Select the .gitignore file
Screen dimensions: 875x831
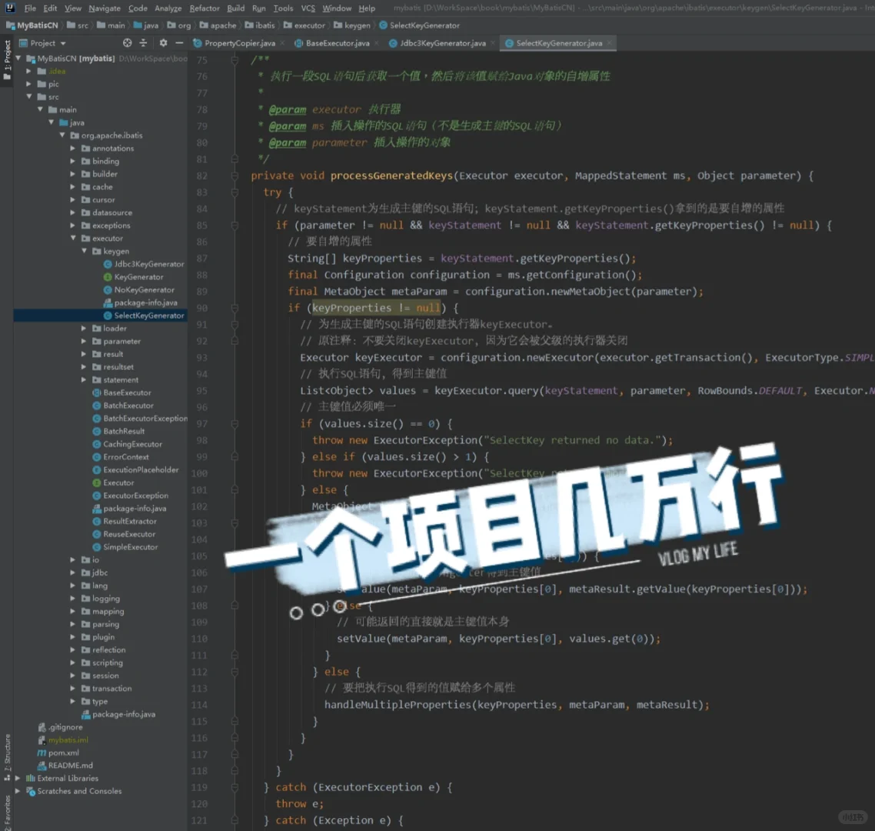point(60,726)
